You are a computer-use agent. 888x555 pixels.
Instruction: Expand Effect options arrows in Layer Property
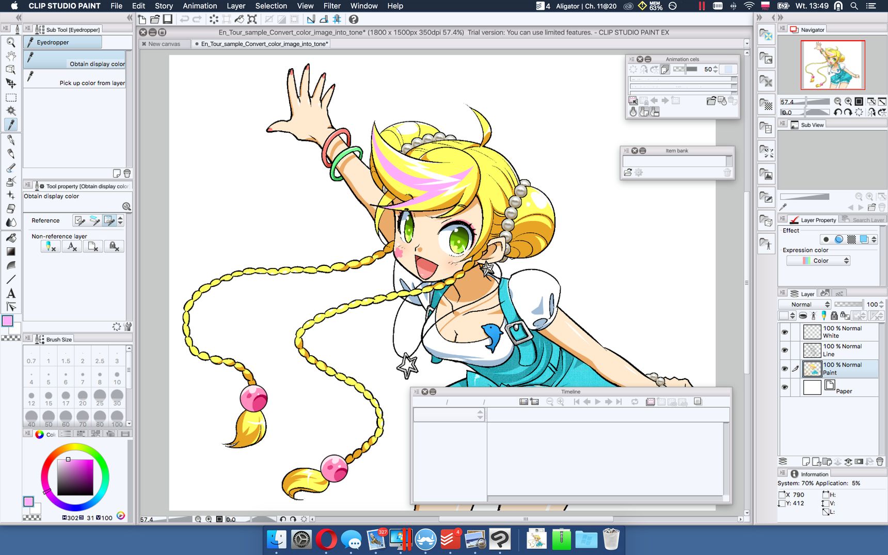(x=874, y=239)
